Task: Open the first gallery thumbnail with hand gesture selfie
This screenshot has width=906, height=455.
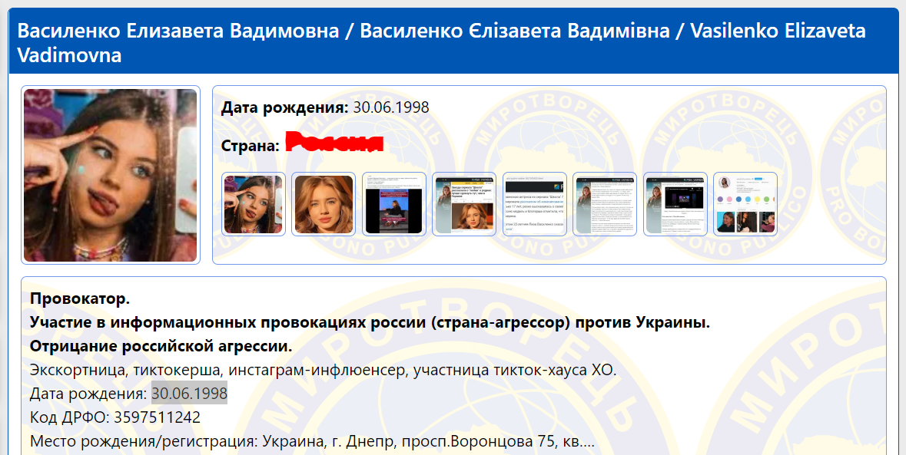Action: [253, 204]
